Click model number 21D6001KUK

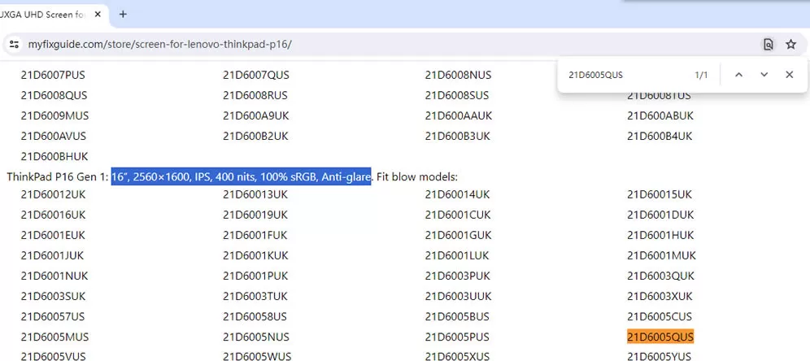click(x=255, y=255)
